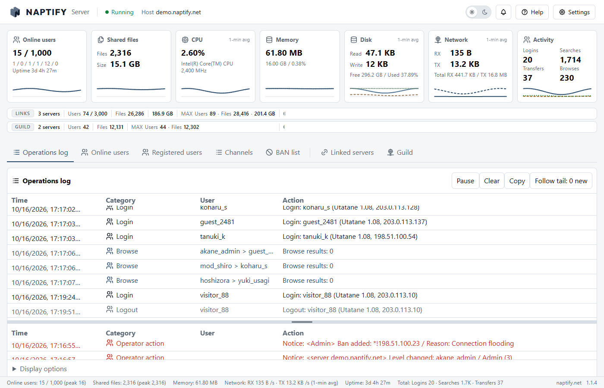Image resolution: width=604 pixels, height=388 pixels.
Task: Click the Shared files card icon
Action: (x=101, y=40)
